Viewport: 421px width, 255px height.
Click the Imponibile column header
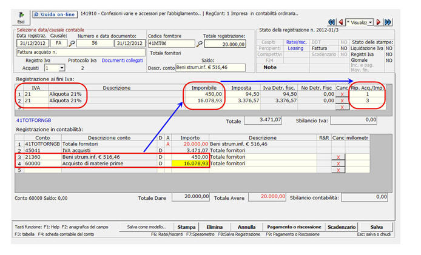tap(204, 88)
